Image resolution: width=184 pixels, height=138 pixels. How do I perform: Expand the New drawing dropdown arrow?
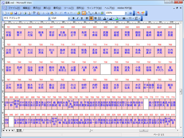[8, 13]
